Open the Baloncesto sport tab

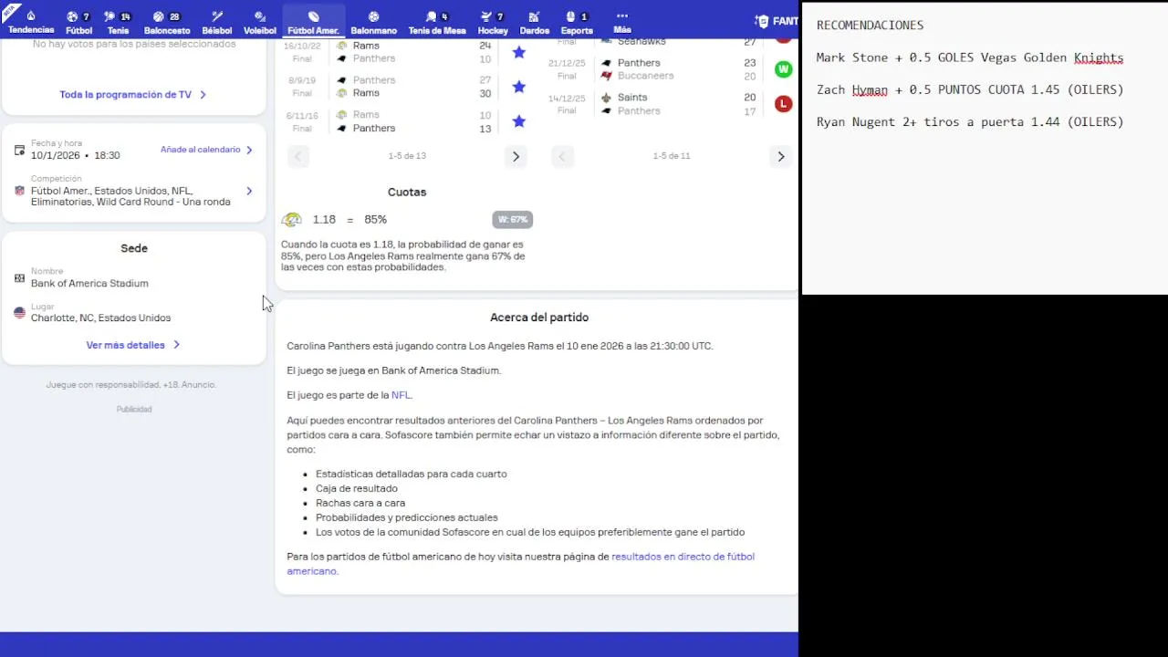click(167, 22)
